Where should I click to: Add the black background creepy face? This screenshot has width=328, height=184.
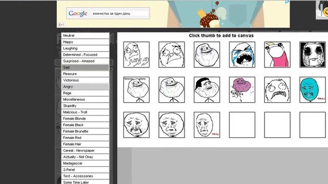coord(313,55)
